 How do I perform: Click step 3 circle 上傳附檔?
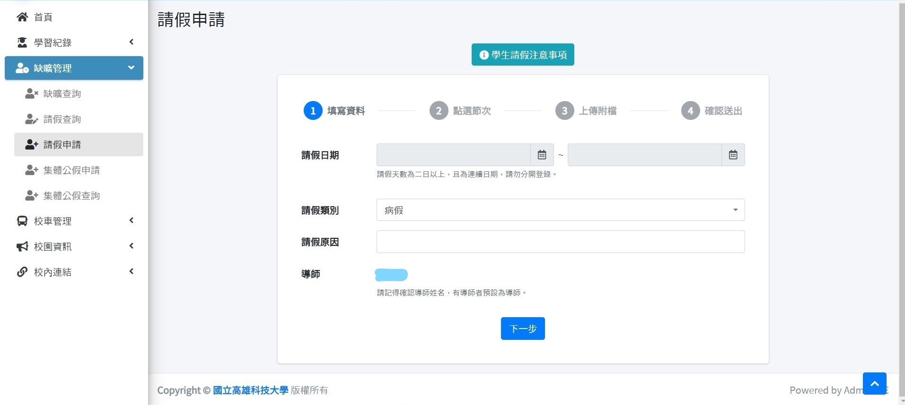pos(564,111)
